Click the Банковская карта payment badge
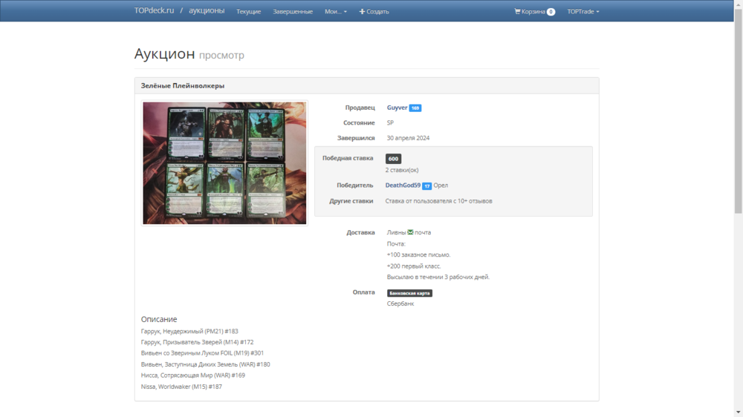This screenshot has height=417, width=743. click(409, 293)
